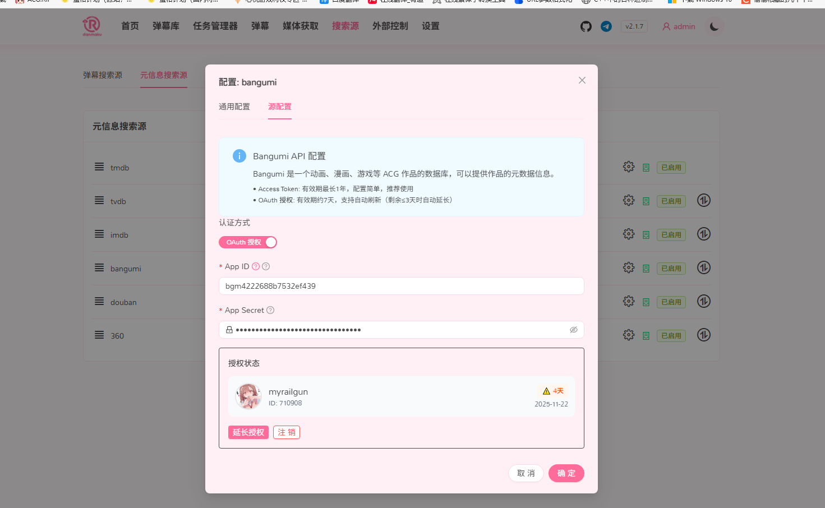Click the green log icon for douban
The image size is (825, 508).
pyautogui.click(x=646, y=301)
